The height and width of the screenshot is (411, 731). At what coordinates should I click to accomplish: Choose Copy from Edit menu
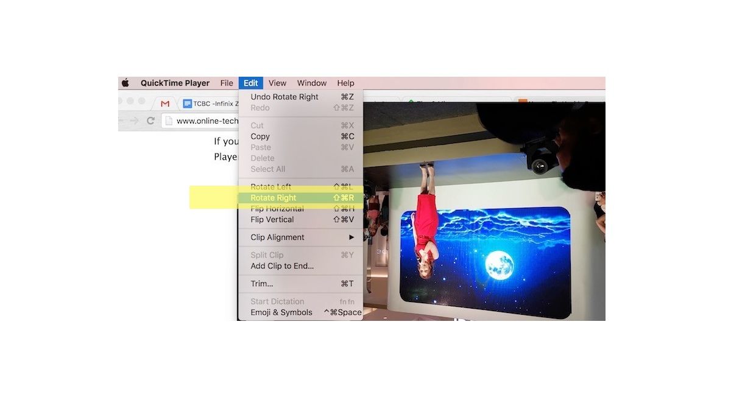[300, 136]
